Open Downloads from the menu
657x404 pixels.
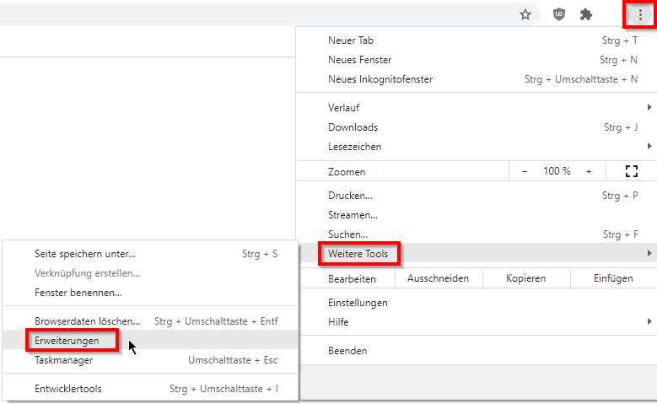tap(353, 127)
